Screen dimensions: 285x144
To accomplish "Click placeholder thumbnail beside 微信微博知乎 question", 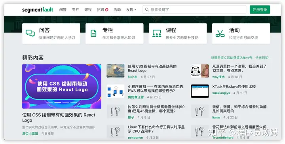I will (x=200, y=111).
